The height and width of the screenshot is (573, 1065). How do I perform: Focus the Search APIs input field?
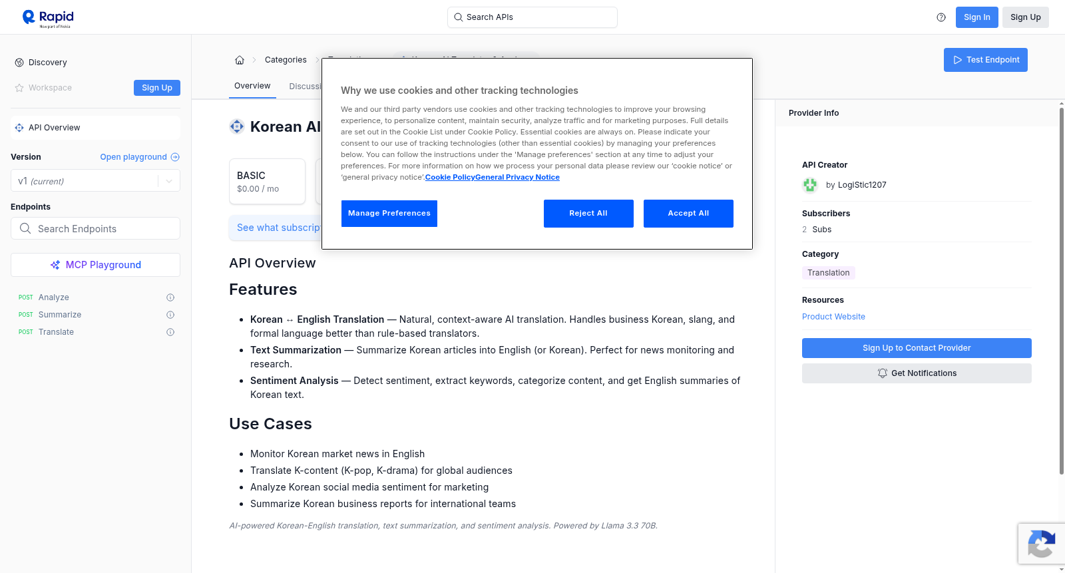click(532, 17)
